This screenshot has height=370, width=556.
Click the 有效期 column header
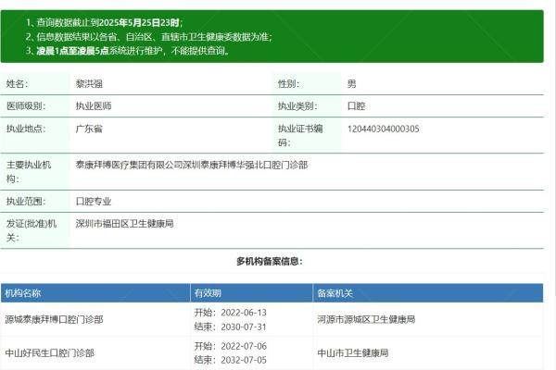tap(208, 293)
